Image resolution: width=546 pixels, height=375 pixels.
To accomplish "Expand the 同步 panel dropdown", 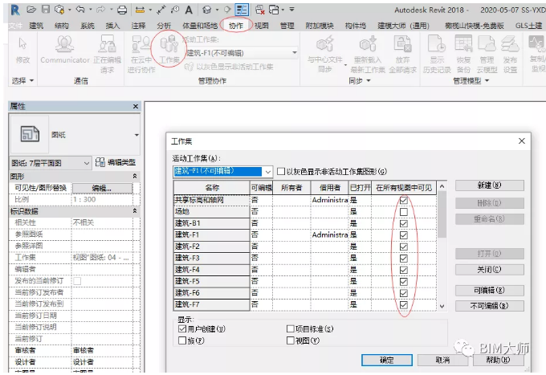I will [x=360, y=81].
